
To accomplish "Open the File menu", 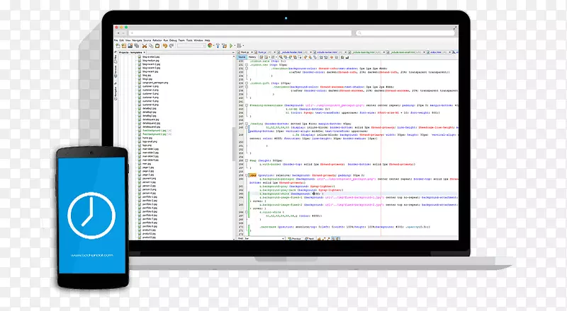I will pyautogui.click(x=116, y=40).
